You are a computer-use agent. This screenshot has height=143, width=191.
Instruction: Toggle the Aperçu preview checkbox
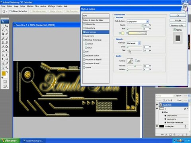(x=175, y=30)
